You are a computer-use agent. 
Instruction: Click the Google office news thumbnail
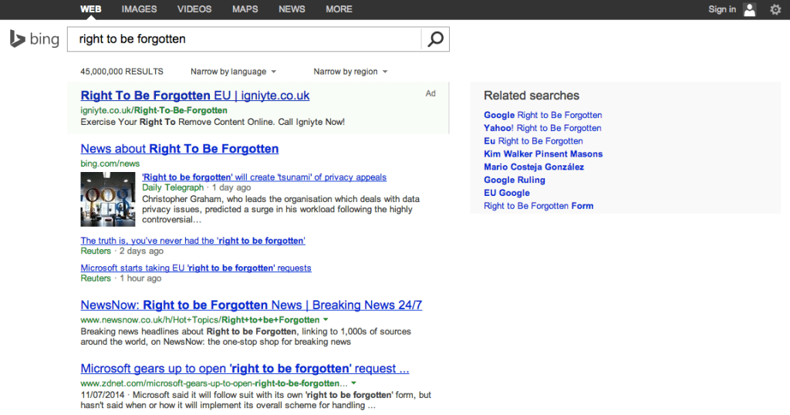(x=108, y=200)
